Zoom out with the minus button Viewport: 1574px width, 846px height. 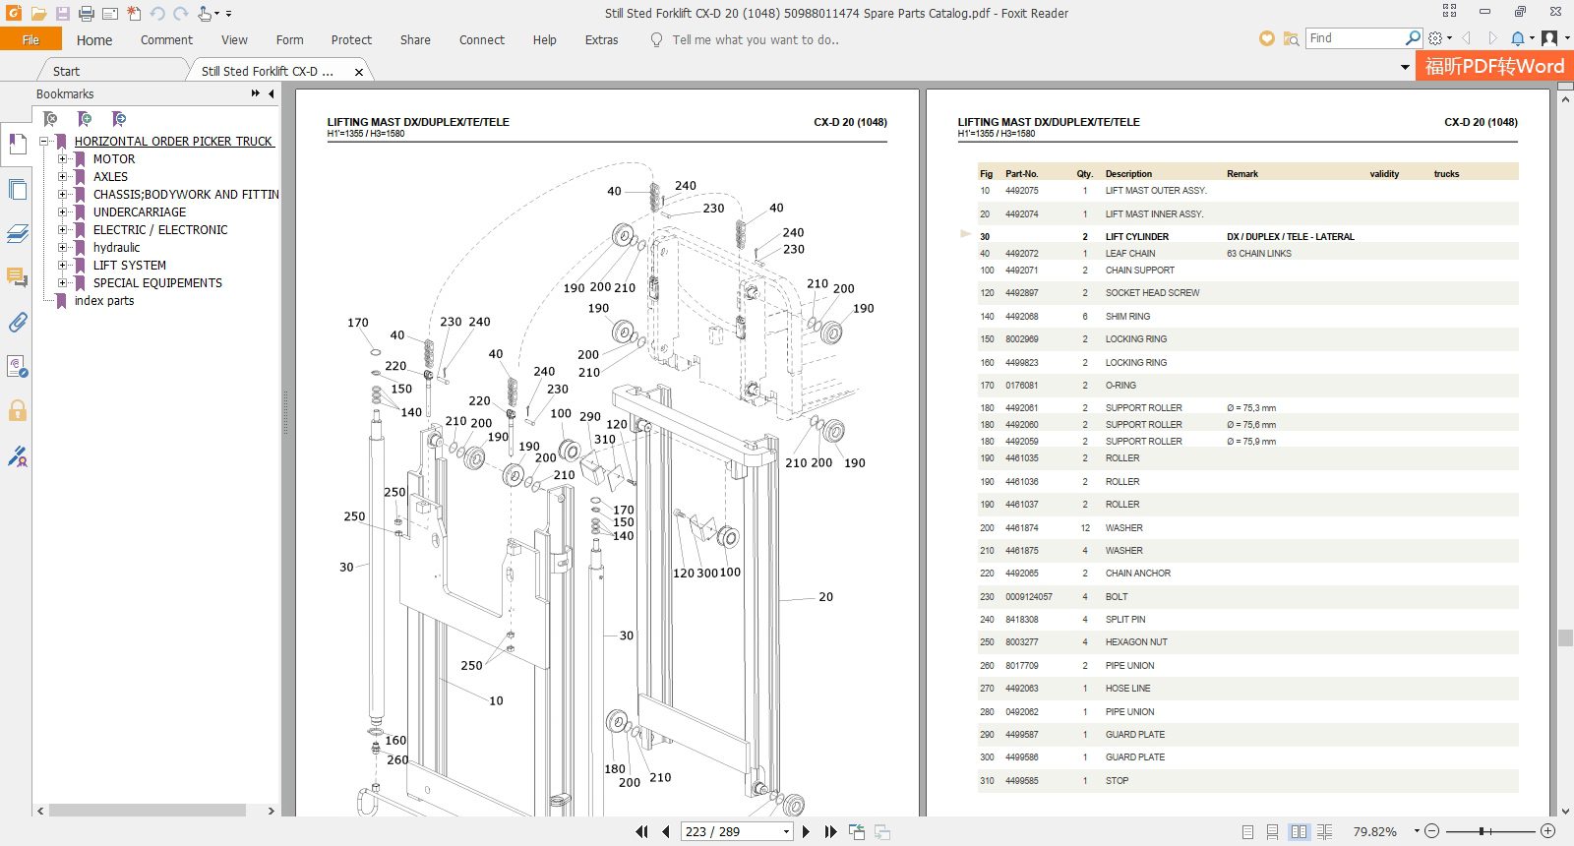[1432, 831]
